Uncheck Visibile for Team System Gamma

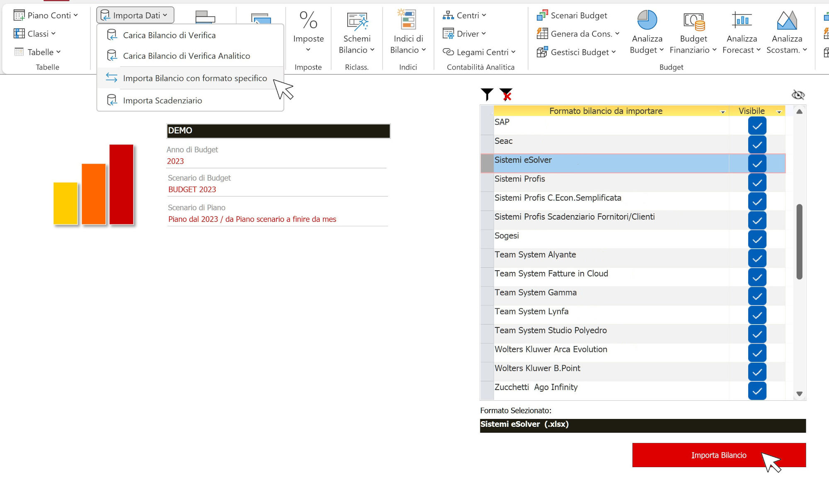point(757,296)
